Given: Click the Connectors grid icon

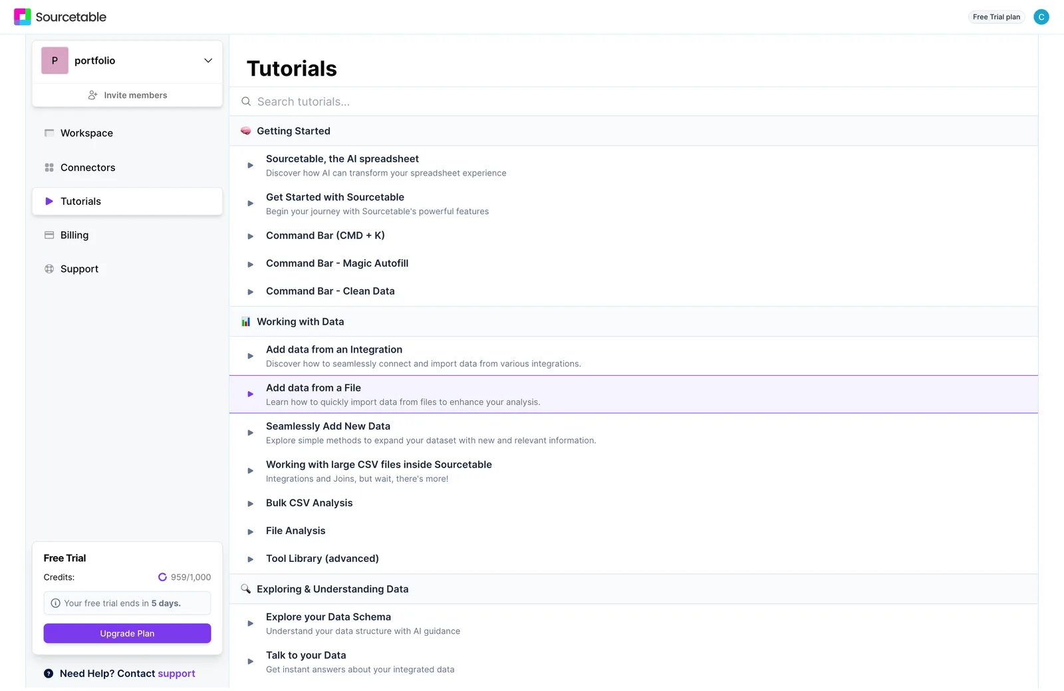Looking at the screenshot, I should click(49, 168).
